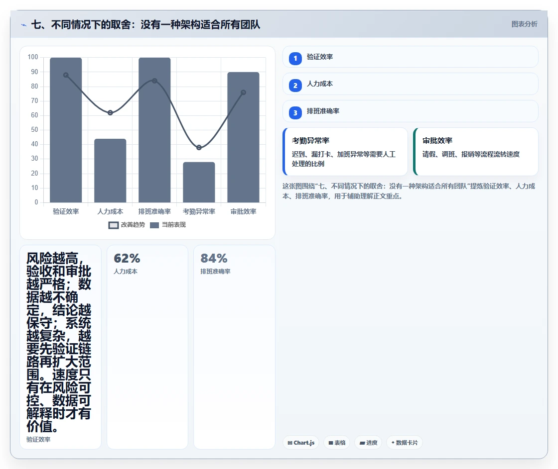This screenshot has height=469, width=558.
Task: Click the 62% 人力成本 stat card
Action: click(x=147, y=347)
